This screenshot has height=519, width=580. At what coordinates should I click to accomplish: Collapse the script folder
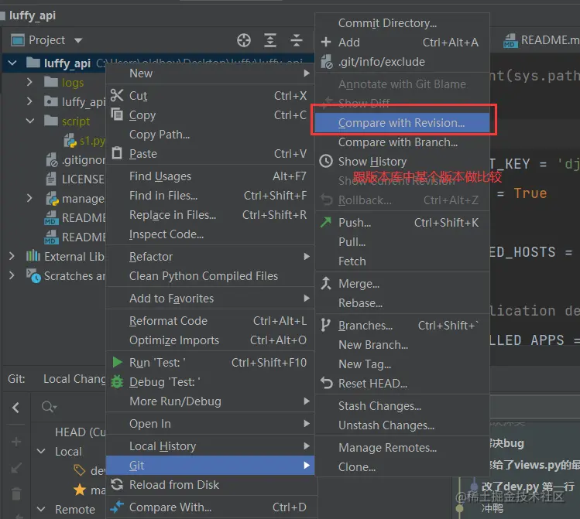click(30, 121)
